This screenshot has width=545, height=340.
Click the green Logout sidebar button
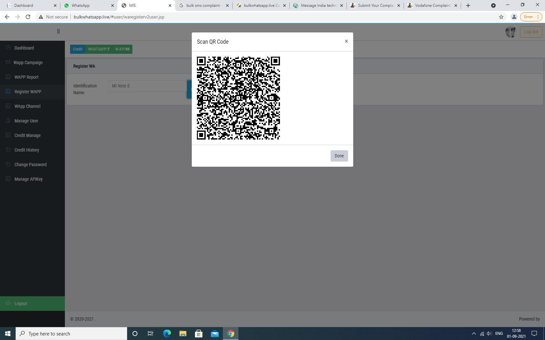click(32, 303)
